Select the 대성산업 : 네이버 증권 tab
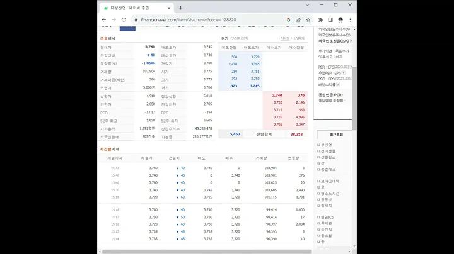454x254 pixels. 136,8
